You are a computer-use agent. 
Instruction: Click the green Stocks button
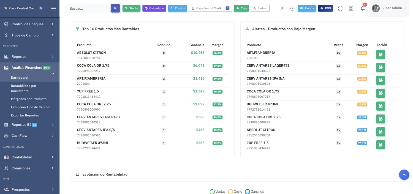131,8
